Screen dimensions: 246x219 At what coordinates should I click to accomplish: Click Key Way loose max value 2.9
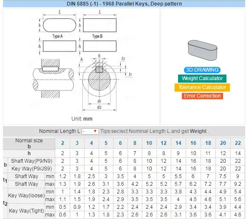click(120, 199)
